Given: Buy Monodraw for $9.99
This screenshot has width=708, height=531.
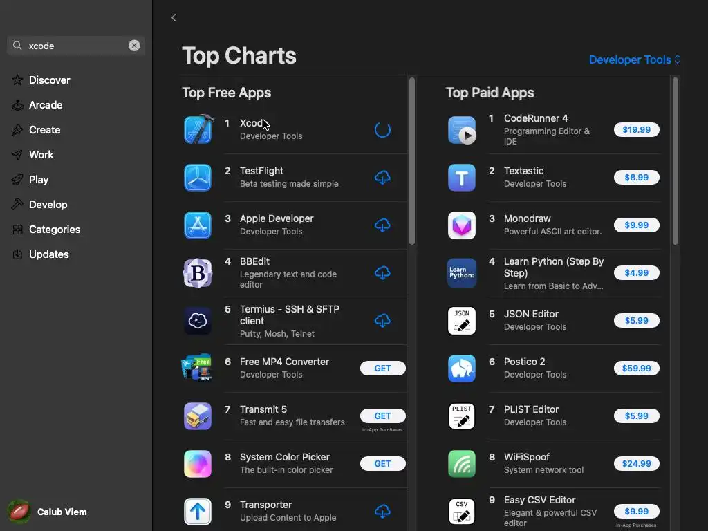Looking at the screenshot, I should pos(636,225).
